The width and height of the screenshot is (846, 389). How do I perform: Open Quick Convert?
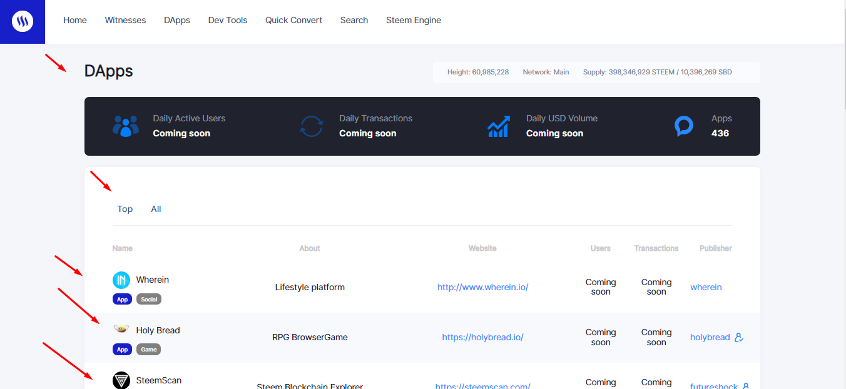pos(293,20)
